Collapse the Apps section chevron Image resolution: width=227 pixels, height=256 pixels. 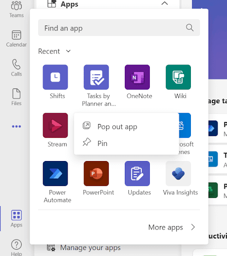click(x=164, y=3)
